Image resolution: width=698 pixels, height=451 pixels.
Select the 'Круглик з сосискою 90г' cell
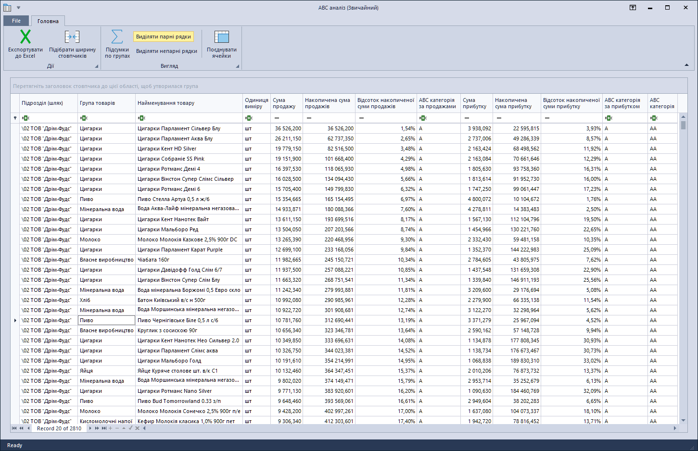[189, 330]
